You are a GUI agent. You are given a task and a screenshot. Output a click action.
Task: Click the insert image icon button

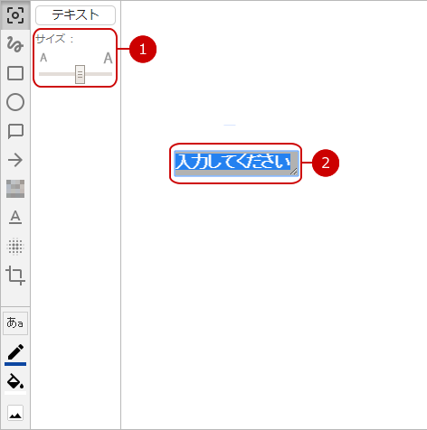tap(15, 413)
